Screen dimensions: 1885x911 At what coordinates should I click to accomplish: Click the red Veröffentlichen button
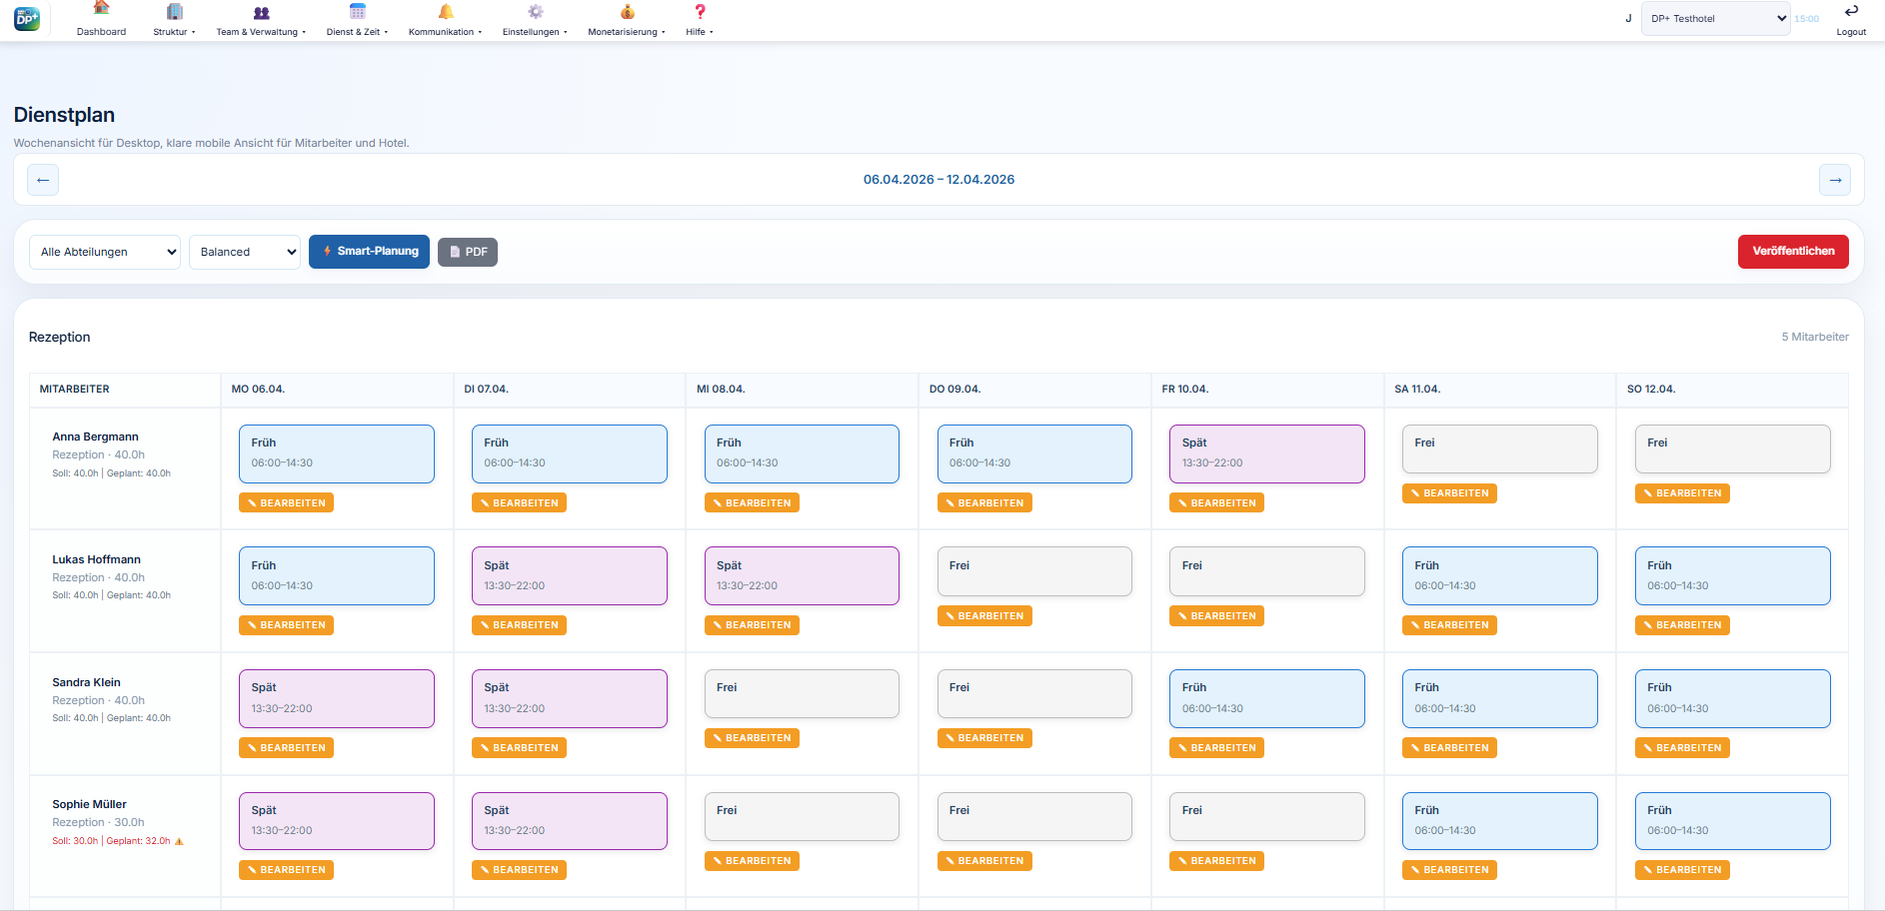coord(1793,252)
